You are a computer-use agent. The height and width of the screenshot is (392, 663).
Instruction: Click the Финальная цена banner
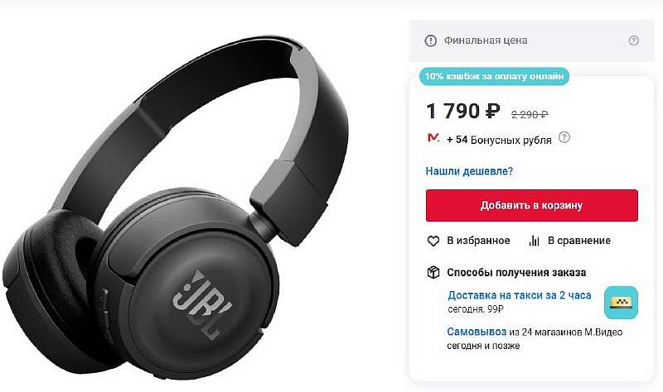[x=531, y=41]
